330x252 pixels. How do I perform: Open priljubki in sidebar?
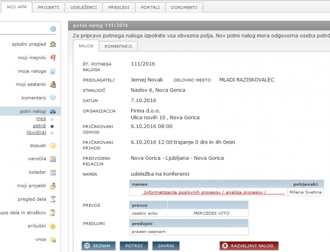point(37,226)
